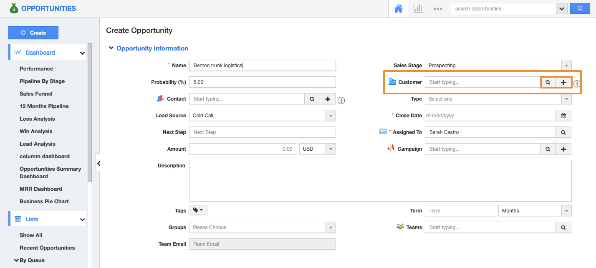The image size is (596, 268).
Task: Open the Lead Source dropdown
Action: 262,116
